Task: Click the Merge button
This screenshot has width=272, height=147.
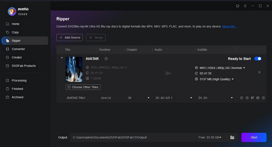Action: point(96,37)
